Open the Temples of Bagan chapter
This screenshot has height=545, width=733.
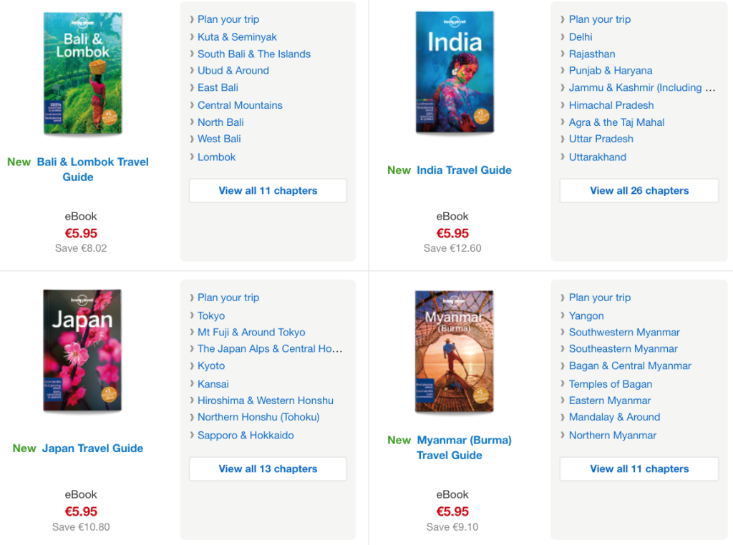tap(611, 384)
